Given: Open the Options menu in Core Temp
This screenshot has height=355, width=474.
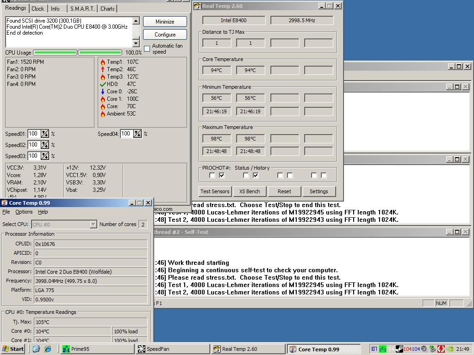Looking at the screenshot, I should click(24, 212).
